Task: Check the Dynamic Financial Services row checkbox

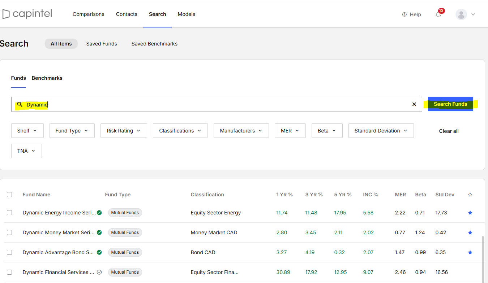Action: coord(9,272)
